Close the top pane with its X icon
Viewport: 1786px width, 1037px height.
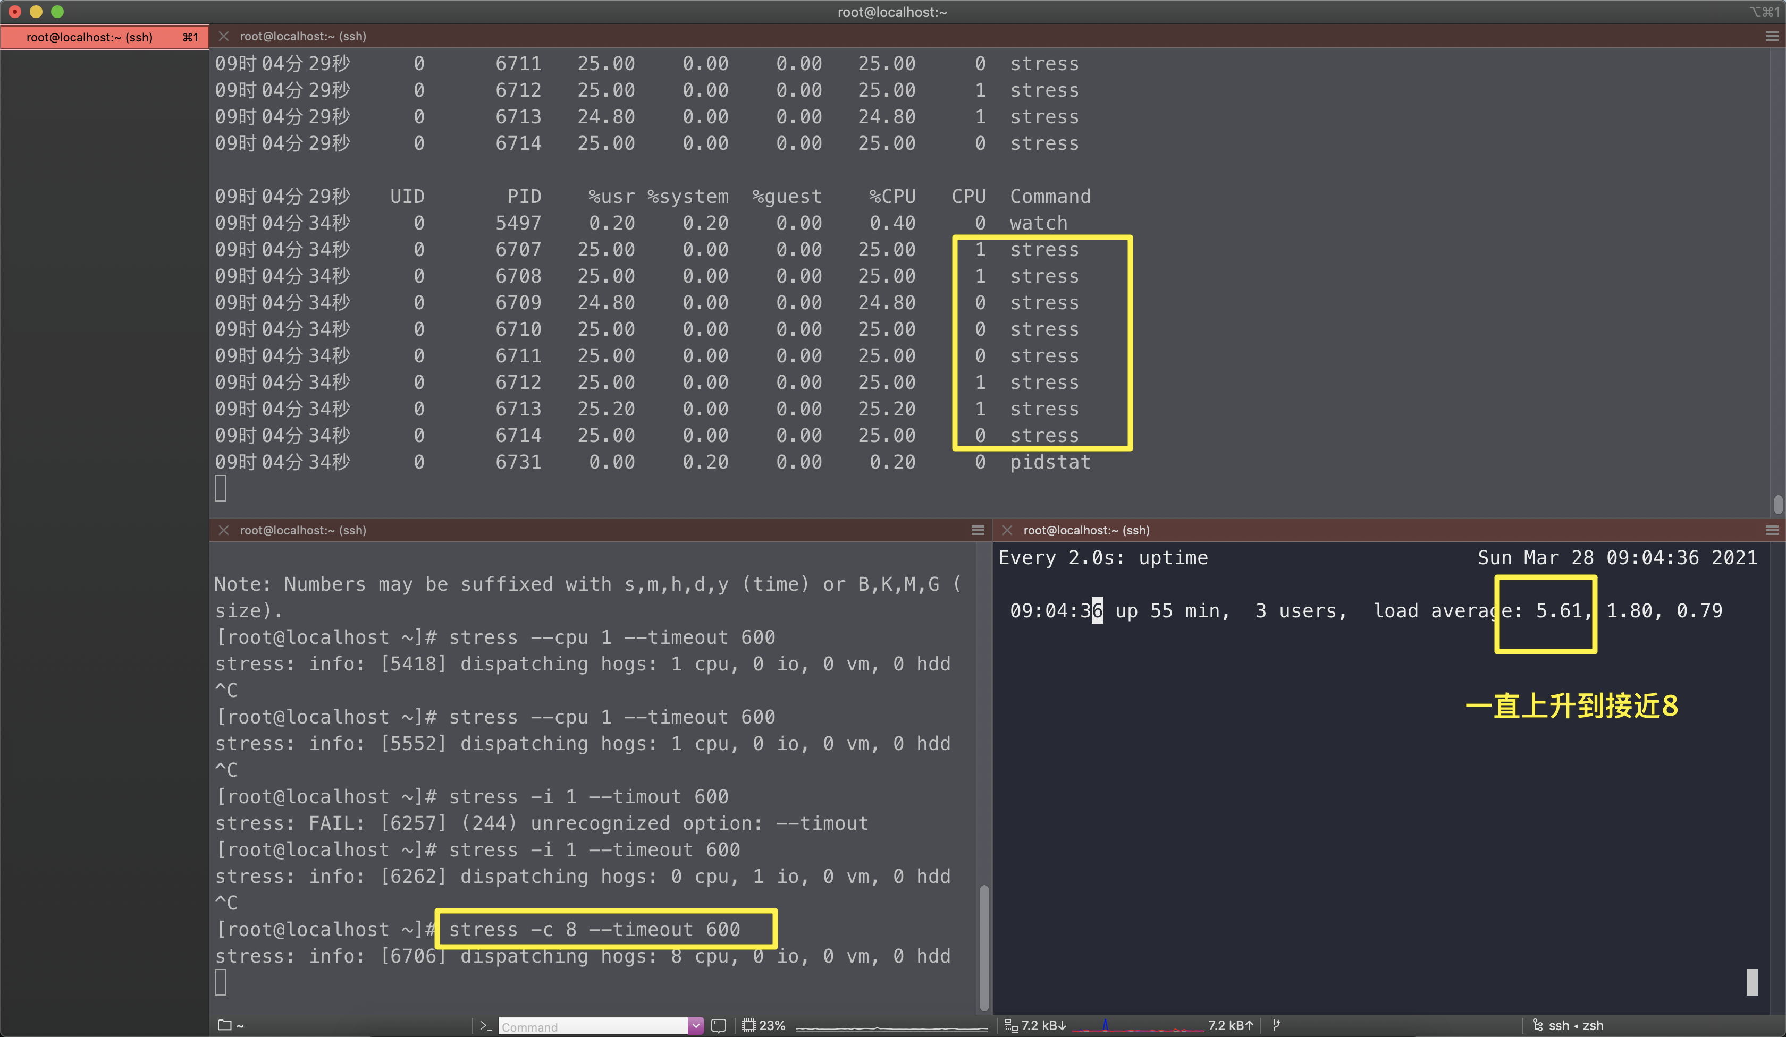point(223,36)
